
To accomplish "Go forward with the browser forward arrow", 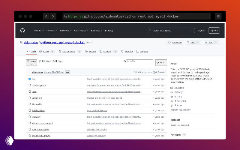I will click(53, 16).
